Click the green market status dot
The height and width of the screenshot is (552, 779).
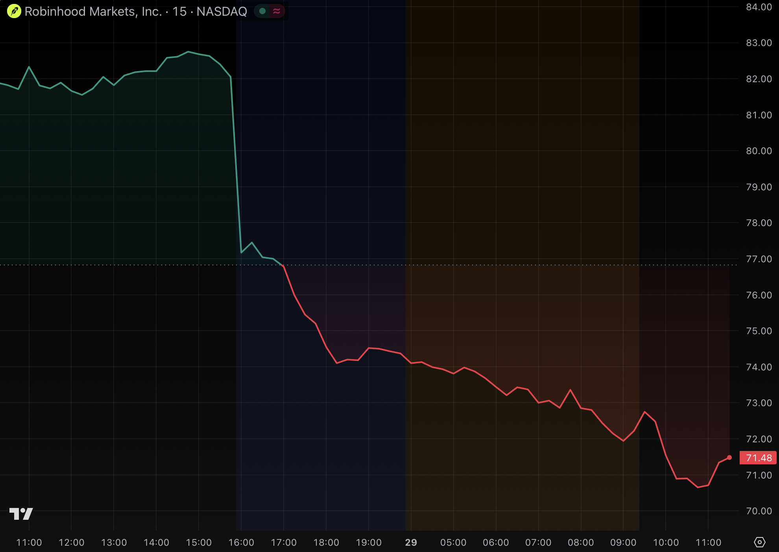coord(262,11)
